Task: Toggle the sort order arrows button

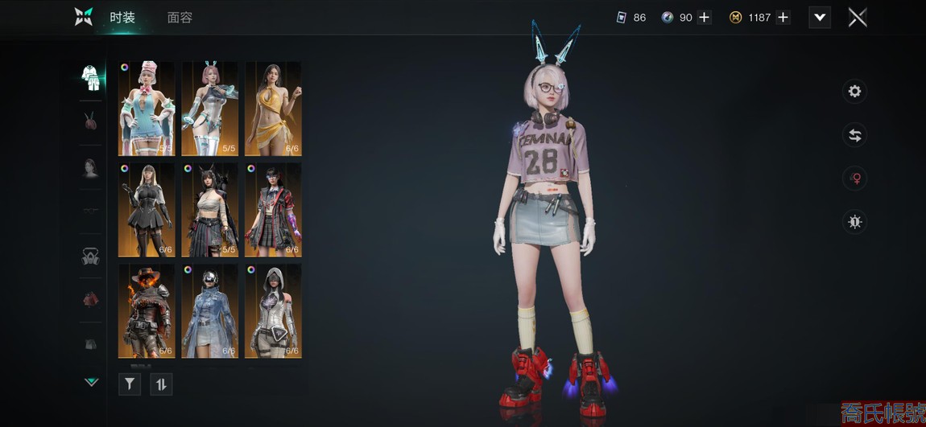Action: point(161,384)
